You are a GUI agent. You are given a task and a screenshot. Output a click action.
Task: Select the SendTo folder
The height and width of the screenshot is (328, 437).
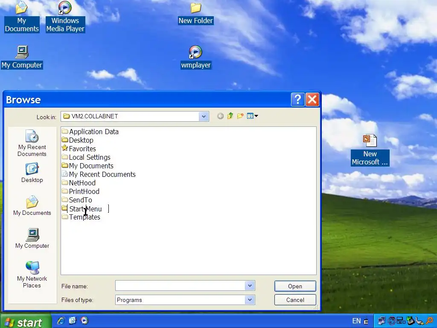77,200
